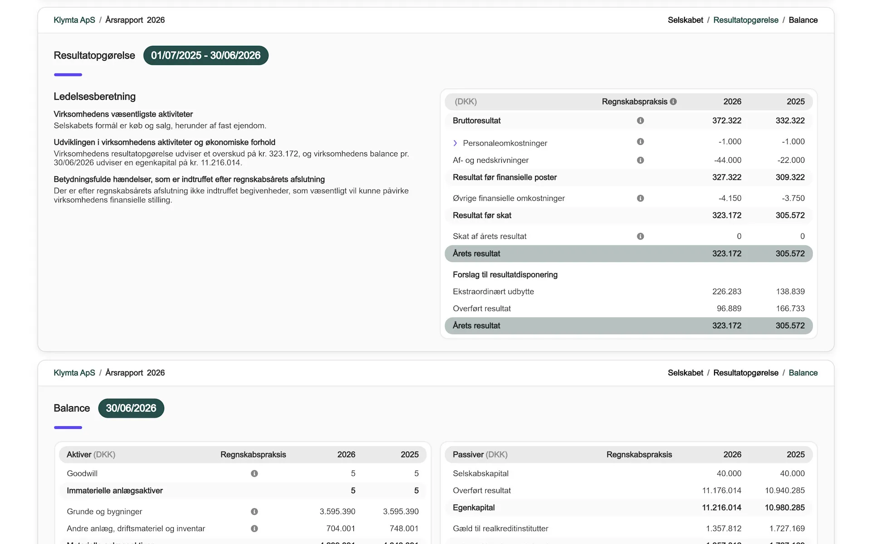Image resolution: width=871 pixels, height=544 pixels.
Task: Click Egenkapital 2026 value 11.216.014
Action: [x=721, y=508]
